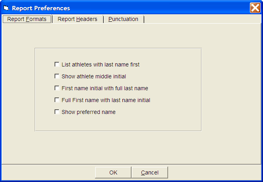The height and width of the screenshot is (182, 263).
Task: Click the Report Preferences title bar text
Action: 41,8
